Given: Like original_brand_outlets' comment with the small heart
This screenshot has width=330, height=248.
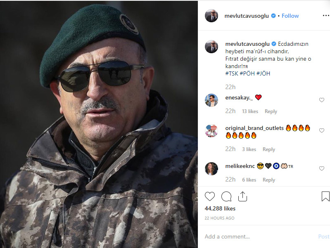Looking at the screenshot, I should 322,130.
